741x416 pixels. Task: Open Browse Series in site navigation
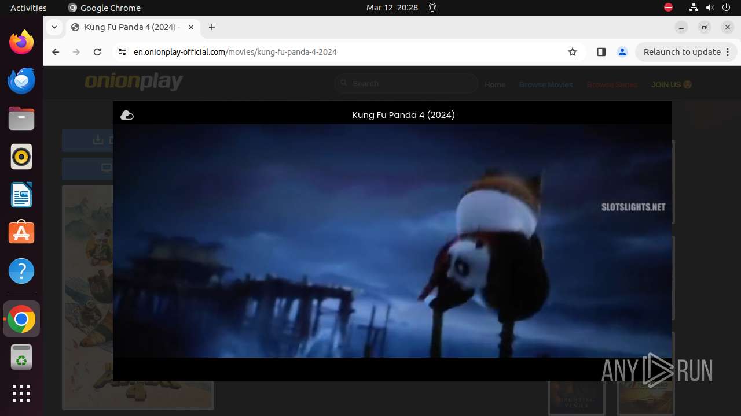coord(612,84)
